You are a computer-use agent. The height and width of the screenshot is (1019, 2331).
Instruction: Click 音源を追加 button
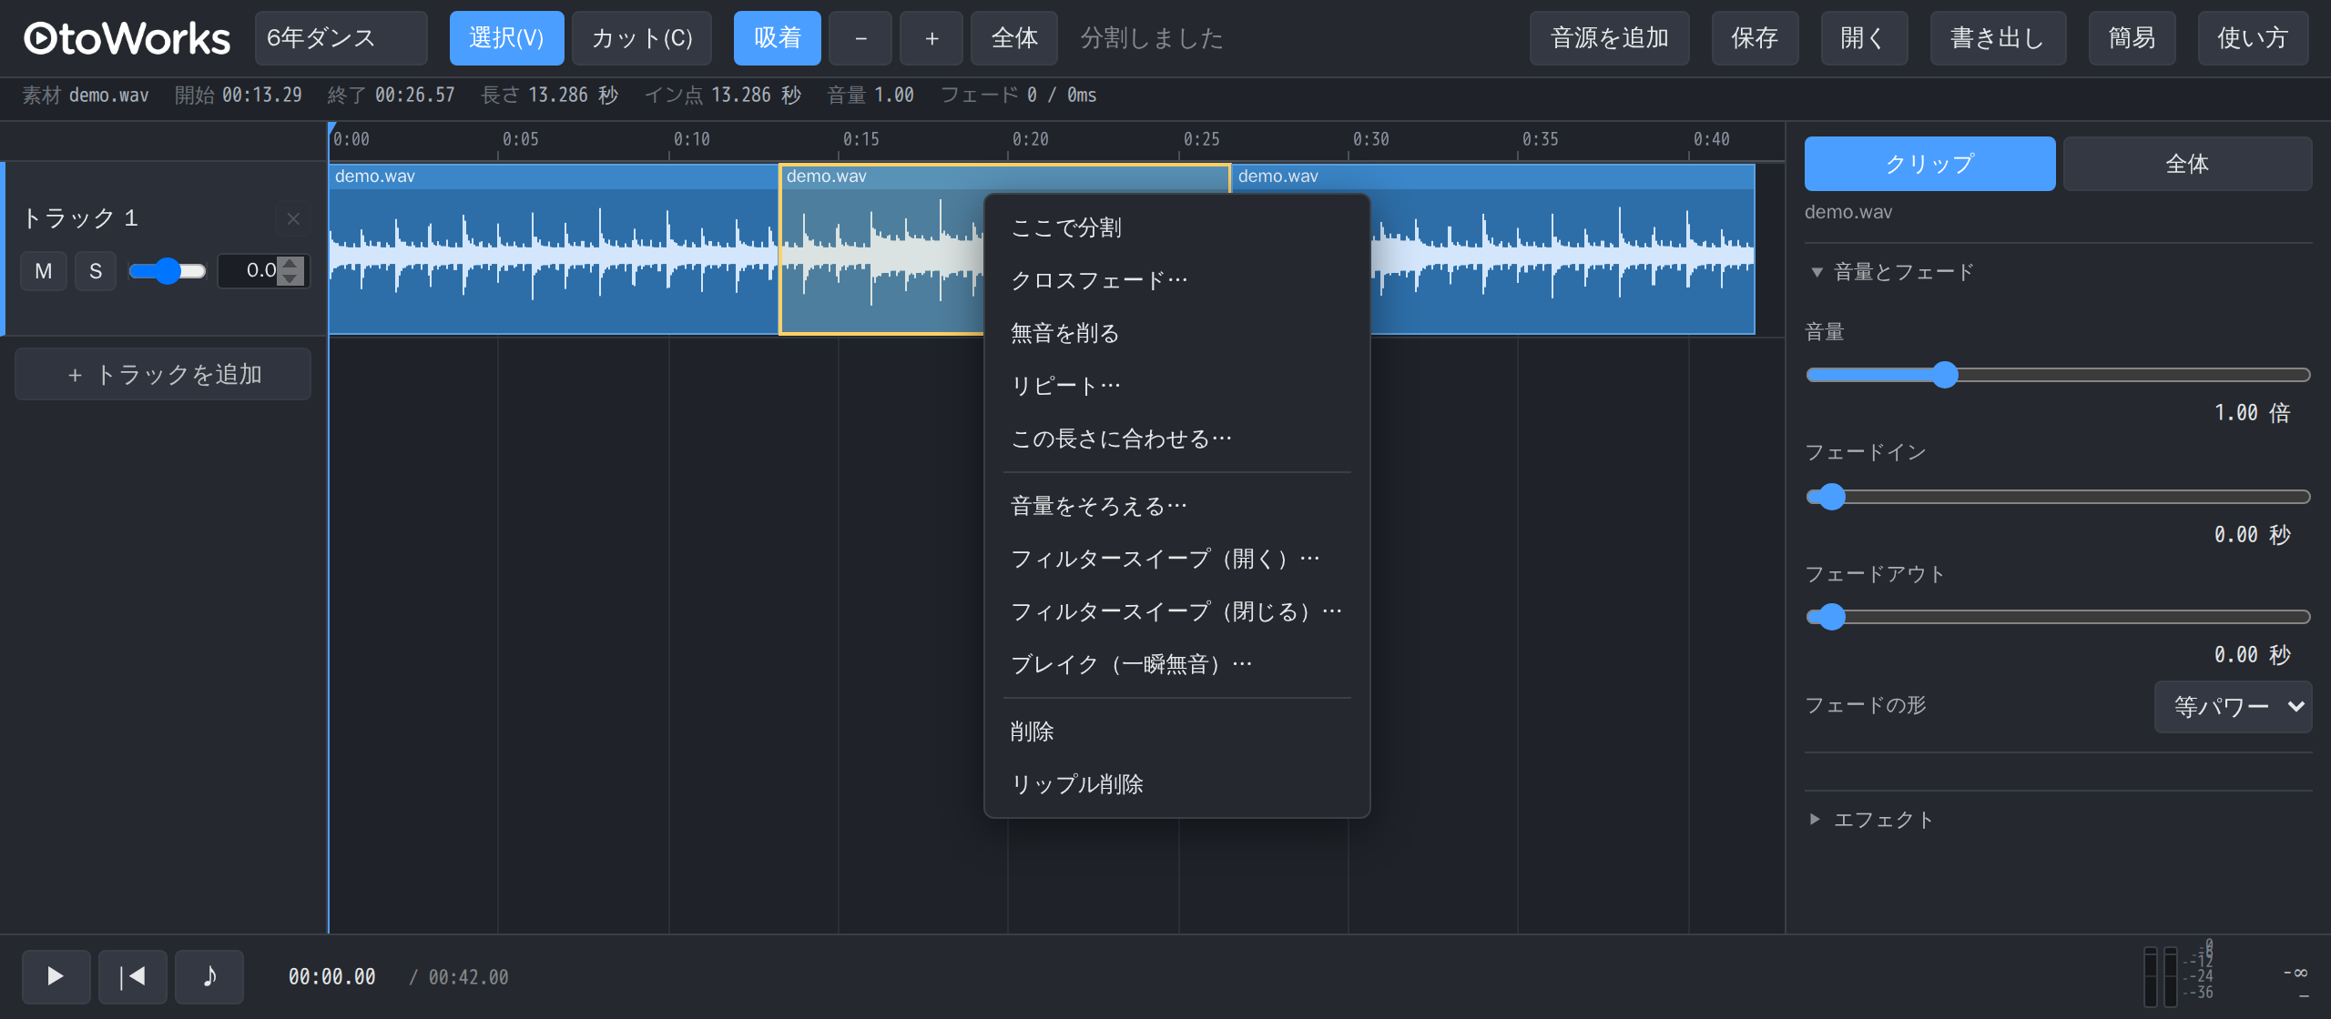pyautogui.click(x=1609, y=38)
